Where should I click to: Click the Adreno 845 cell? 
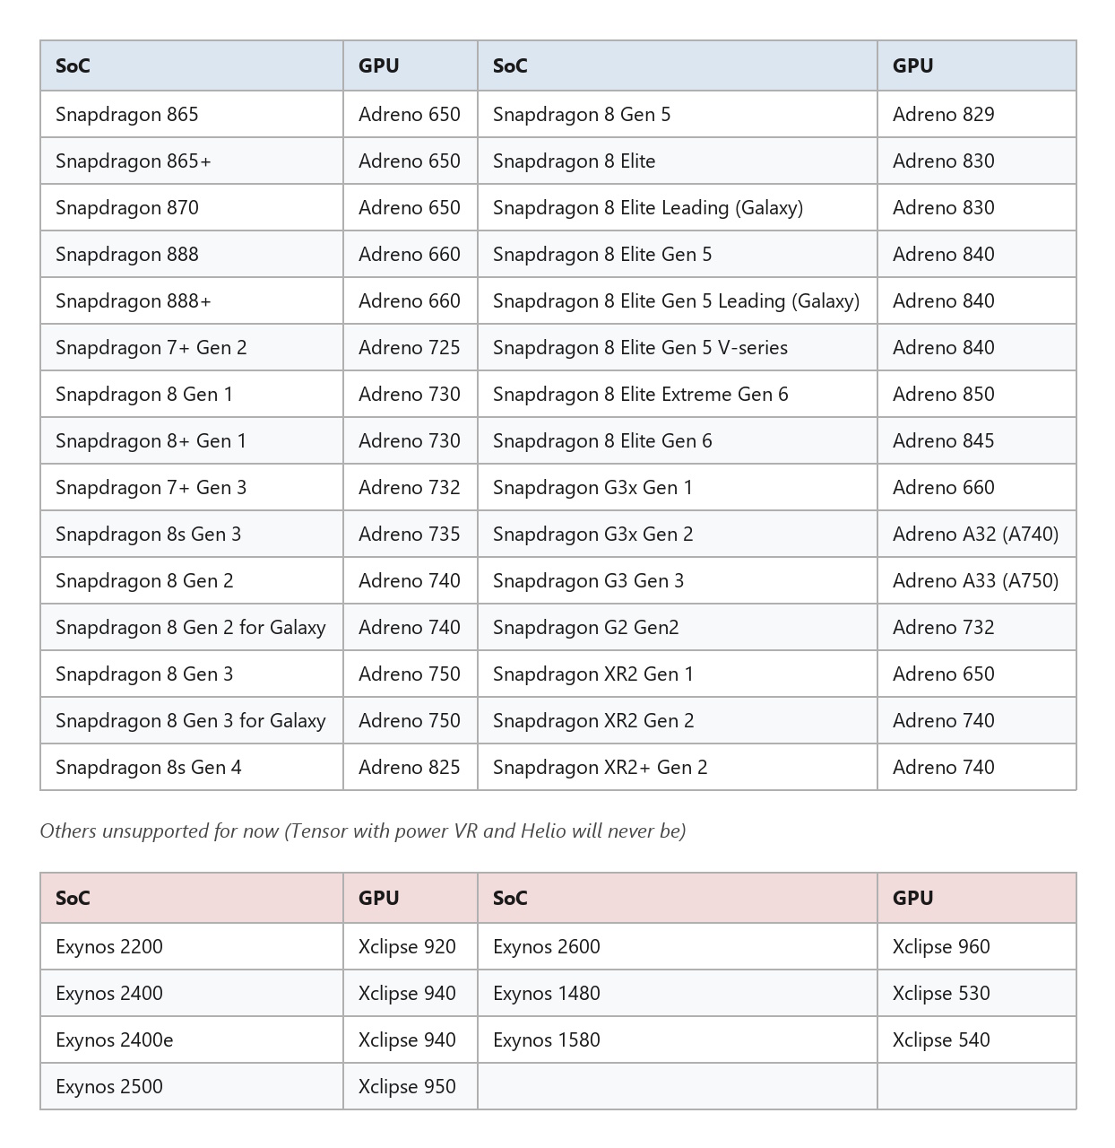coord(976,440)
